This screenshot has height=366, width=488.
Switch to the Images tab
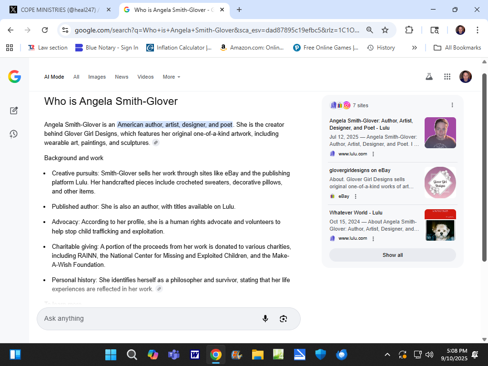(97, 77)
